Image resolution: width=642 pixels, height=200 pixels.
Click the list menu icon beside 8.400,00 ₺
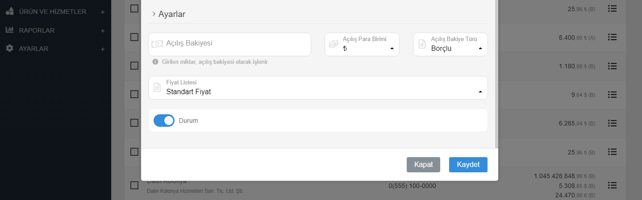(613, 37)
